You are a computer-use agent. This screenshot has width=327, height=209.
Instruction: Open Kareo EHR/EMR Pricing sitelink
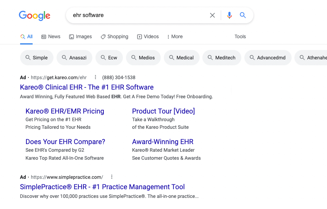coord(65,111)
